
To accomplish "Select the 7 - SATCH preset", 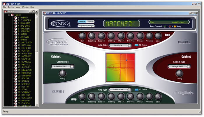I will point(22,34).
